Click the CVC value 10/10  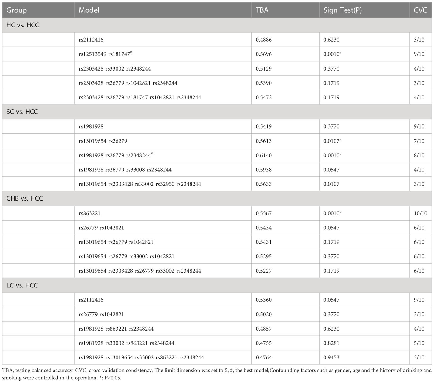420,213
